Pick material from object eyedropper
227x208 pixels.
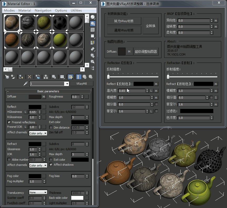(26, 84)
